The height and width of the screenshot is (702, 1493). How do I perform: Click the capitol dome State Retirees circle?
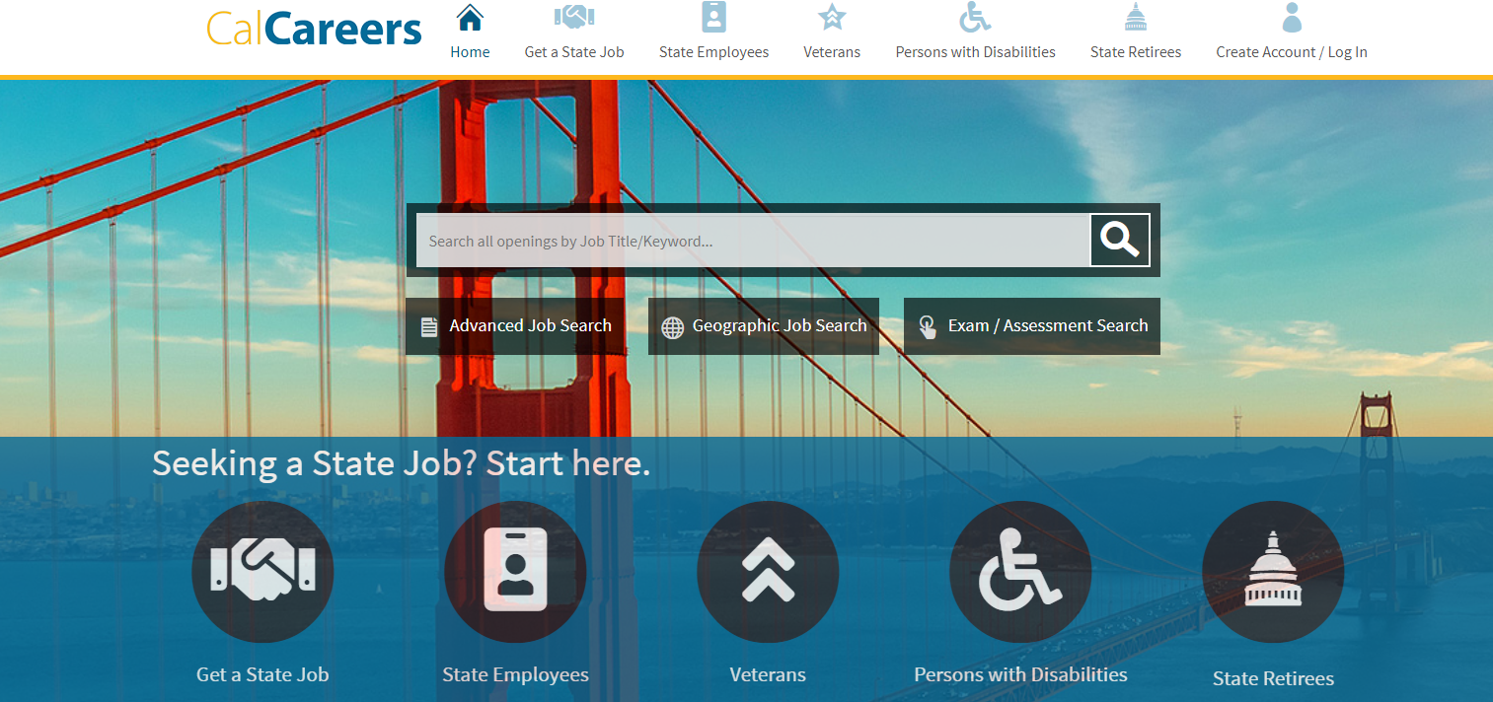point(1273,572)
